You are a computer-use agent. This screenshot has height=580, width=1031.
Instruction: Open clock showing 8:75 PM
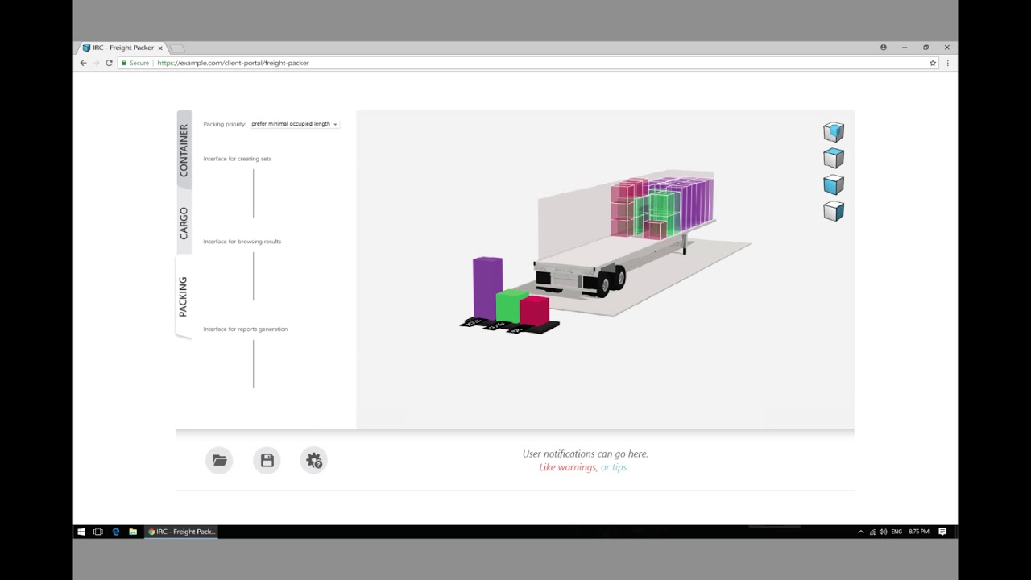[919, 532]
